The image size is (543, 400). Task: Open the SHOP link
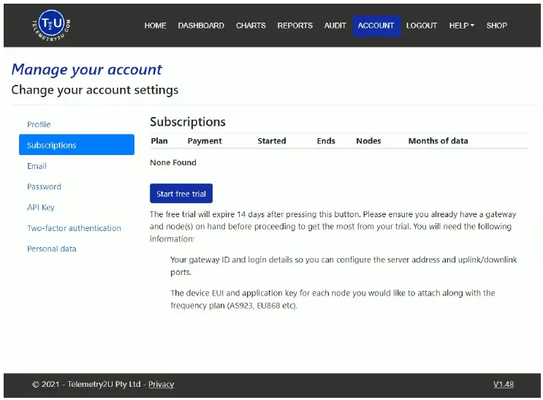pyautogui.click(x=496, y=26)
